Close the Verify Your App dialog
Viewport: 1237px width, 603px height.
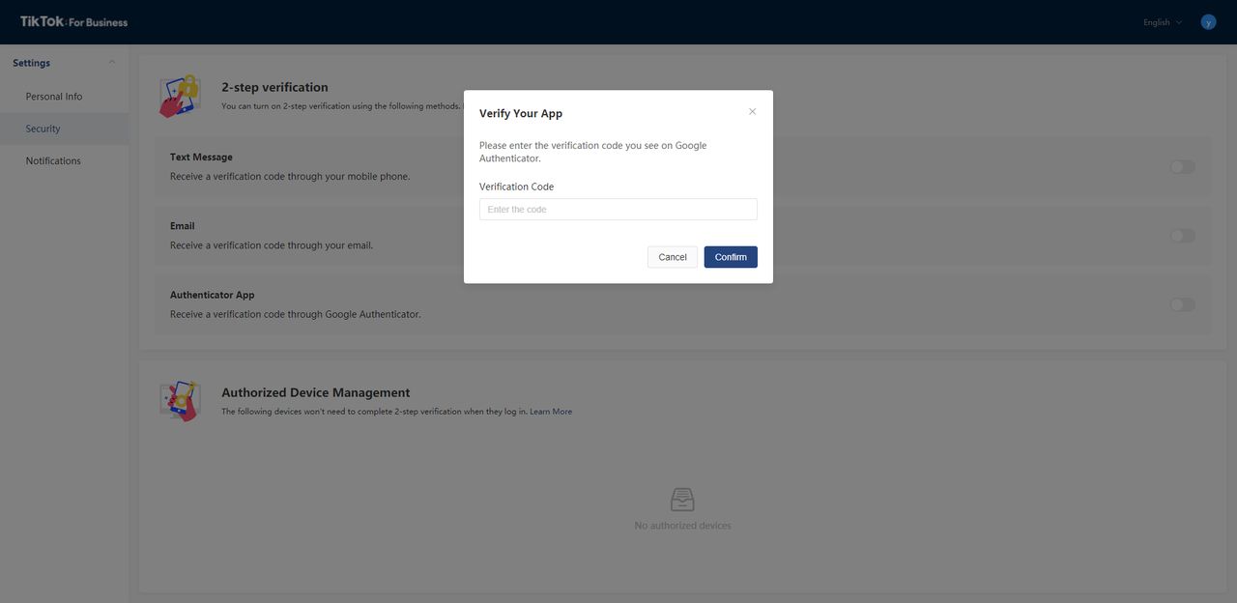tap(752, 112)
